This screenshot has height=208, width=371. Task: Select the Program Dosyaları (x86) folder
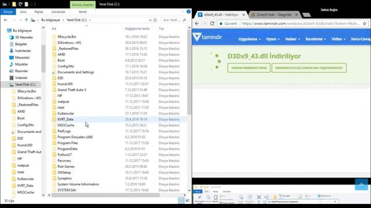75,137
